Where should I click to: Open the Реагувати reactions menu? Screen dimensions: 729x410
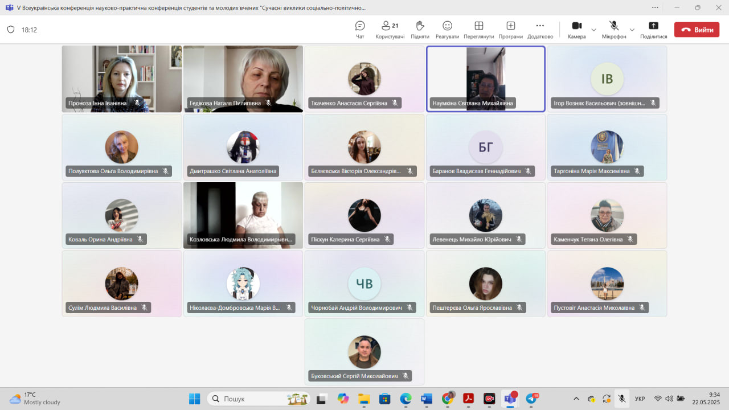tap(448, 30)
